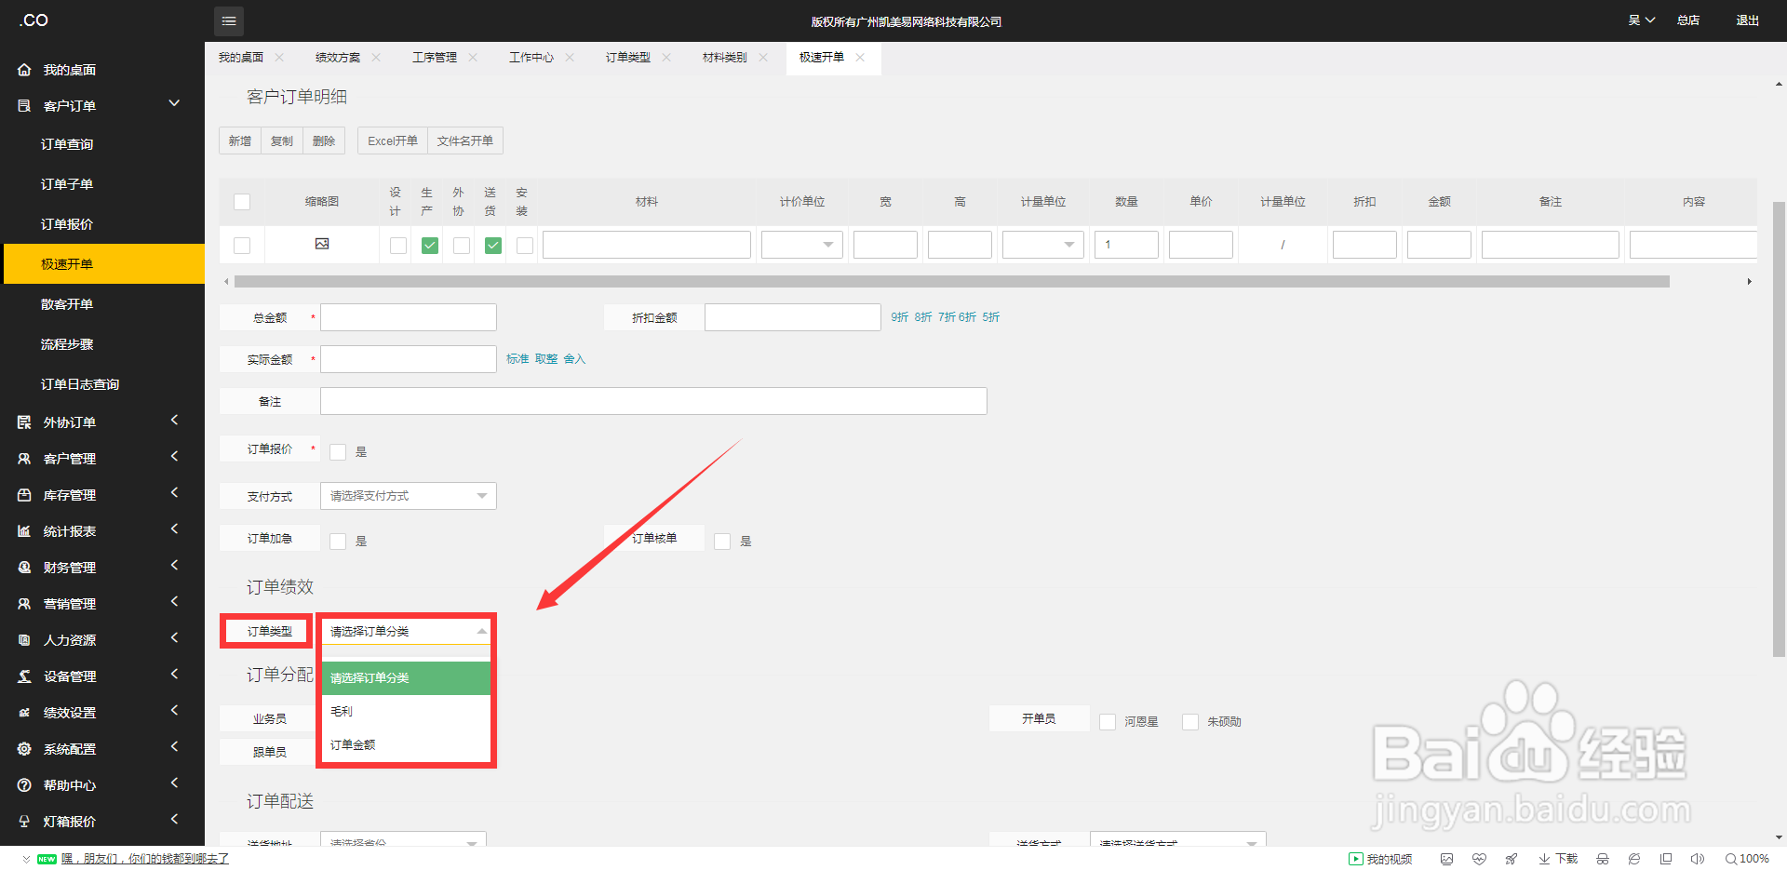Click the IE compatibility mode icon
Image resolution: width=1787 pixels, height=870 pixels.
tap(1634, 859)
